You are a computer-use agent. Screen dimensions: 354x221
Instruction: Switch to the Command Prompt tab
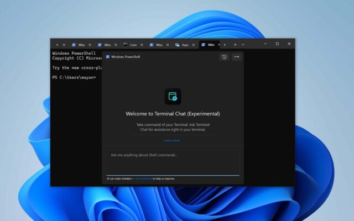pyautogui.click(x=133, y=45)
